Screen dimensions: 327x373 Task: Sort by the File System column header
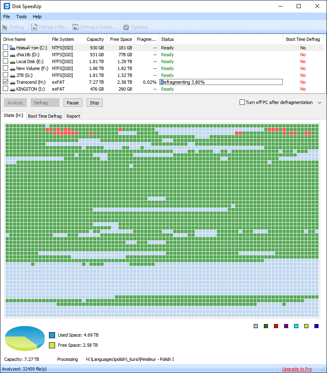tap(64, 39)
